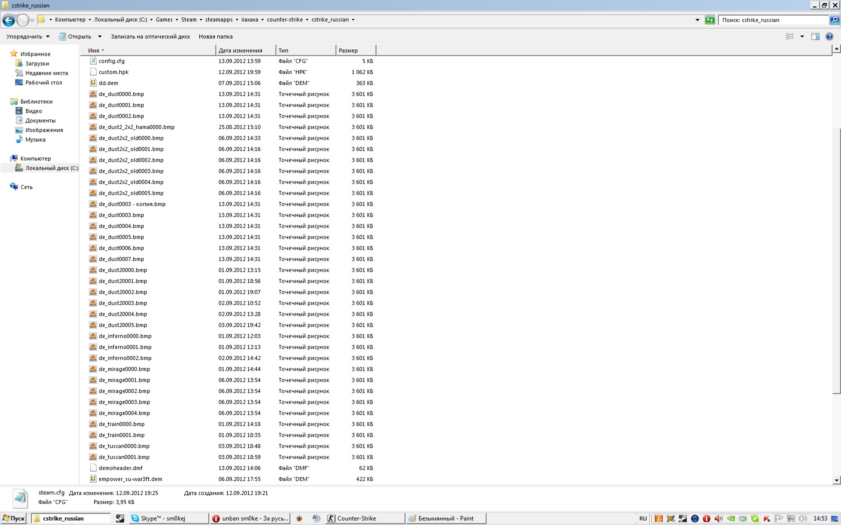Refresh the folder with the green arrows button
841x525 pixels.
pos(710,20)
